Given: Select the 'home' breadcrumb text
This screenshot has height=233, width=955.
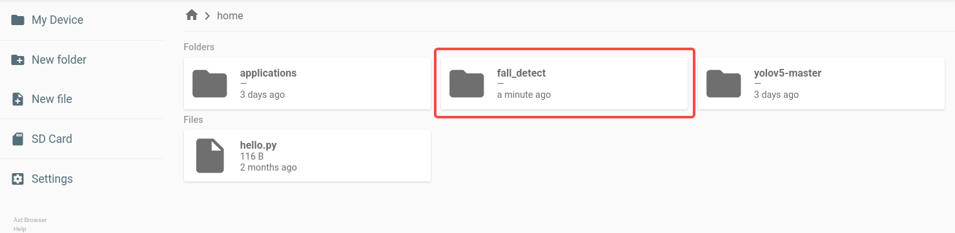Looking at the screenshot, I should tap(230, 15).
